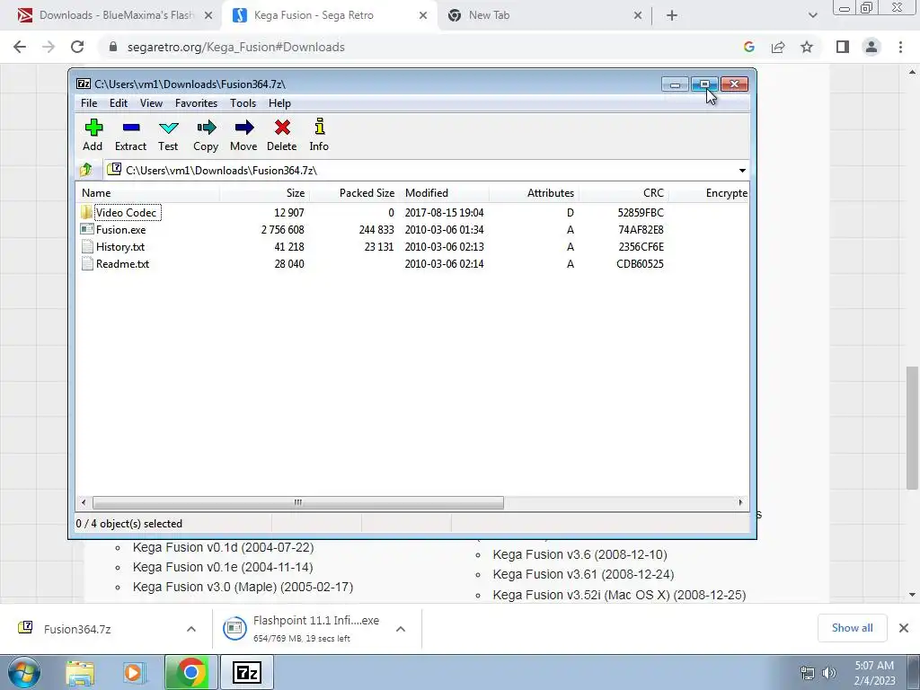Expand options for Flashpoint 11.1 download
920x690 pixels.
[x=401, y=629]
